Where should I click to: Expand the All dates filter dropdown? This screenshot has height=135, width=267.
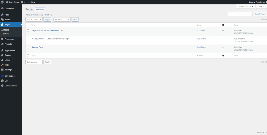(x=62, y=19)
